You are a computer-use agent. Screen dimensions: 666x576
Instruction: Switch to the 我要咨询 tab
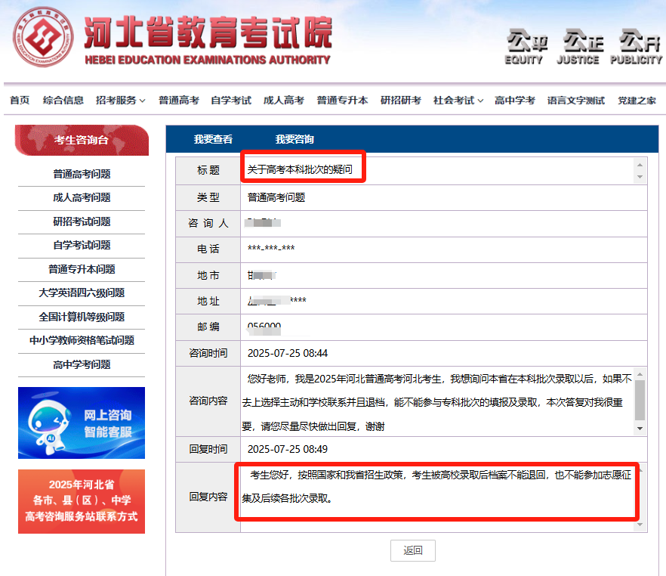[294, 139]
